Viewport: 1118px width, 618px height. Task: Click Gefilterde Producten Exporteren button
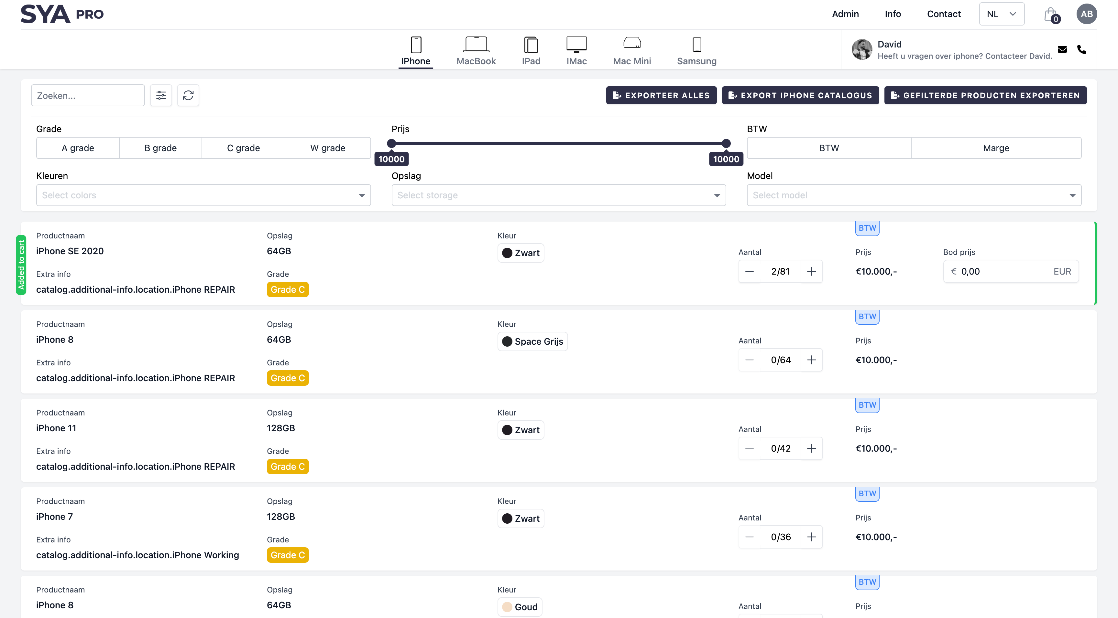click(x=985, y=95)
